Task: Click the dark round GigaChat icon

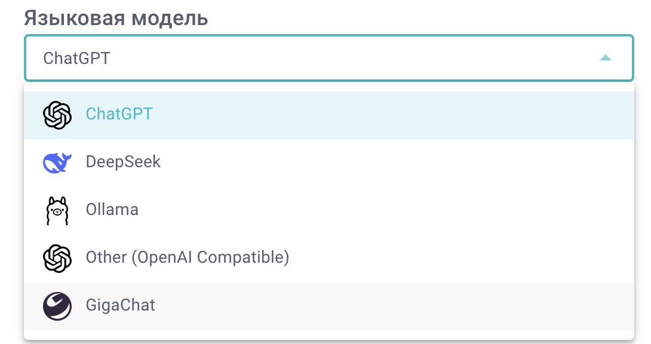Action: coord(57,306)
